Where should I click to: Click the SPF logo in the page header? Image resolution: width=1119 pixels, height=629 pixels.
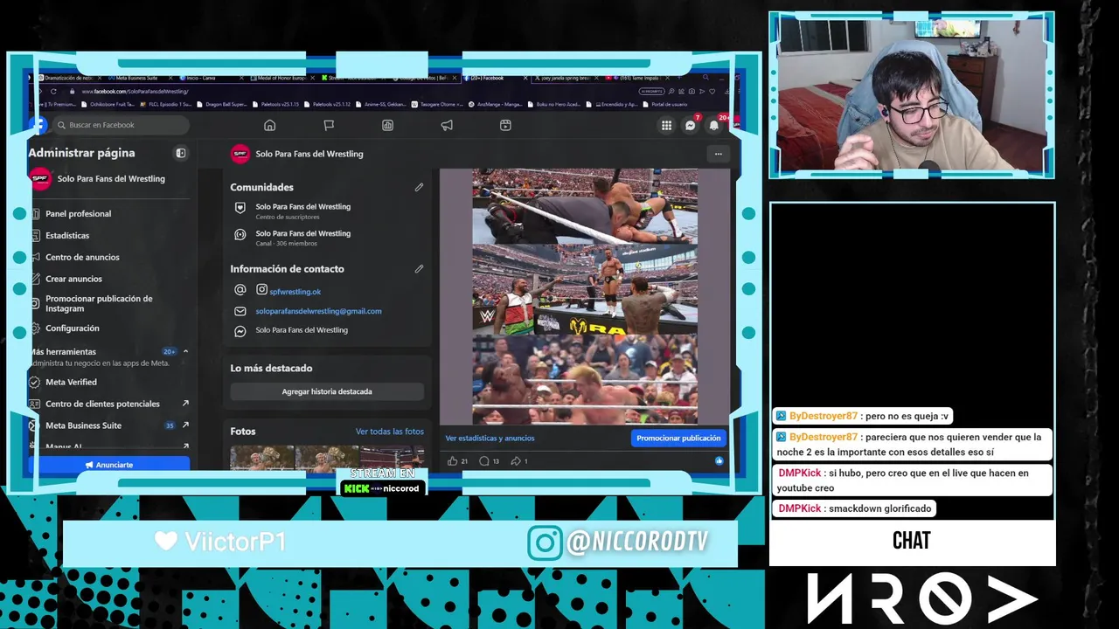pos(240,154)
